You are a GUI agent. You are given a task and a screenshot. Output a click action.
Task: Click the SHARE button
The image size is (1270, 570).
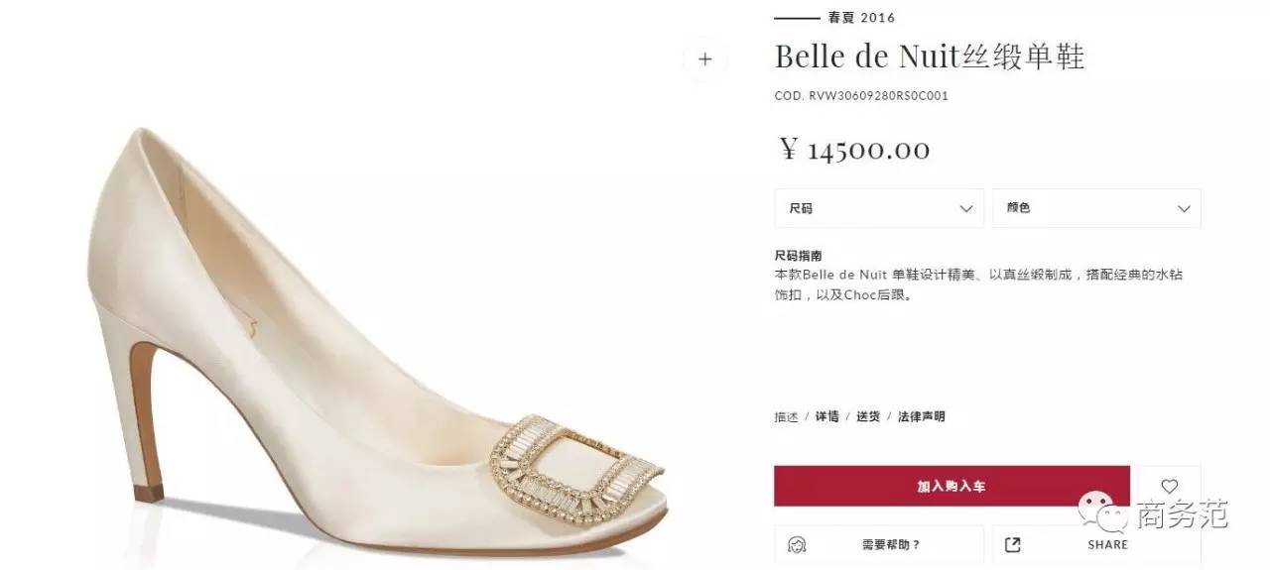(1096, 546)
